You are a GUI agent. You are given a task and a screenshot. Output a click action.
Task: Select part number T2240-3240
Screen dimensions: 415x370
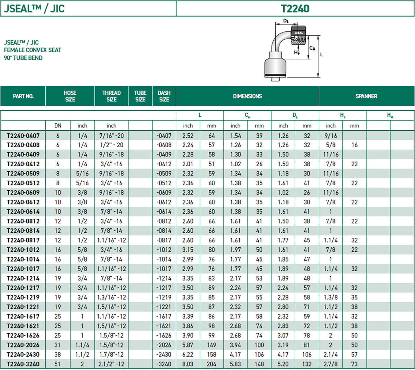[23, 364]
